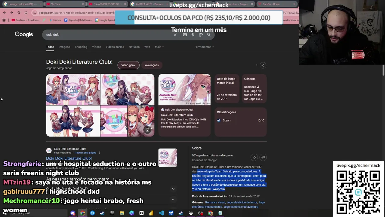This screenshot has width=385, height=217.
Task: Open the Ferramentas dropdown
Action: pyautogui.click(x=204, y=47)
